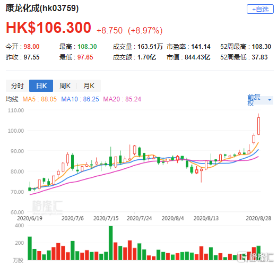Add stock to watchlist with +自选
The width and height of the screenshot is (277, 266).
(x=260, y=10)
